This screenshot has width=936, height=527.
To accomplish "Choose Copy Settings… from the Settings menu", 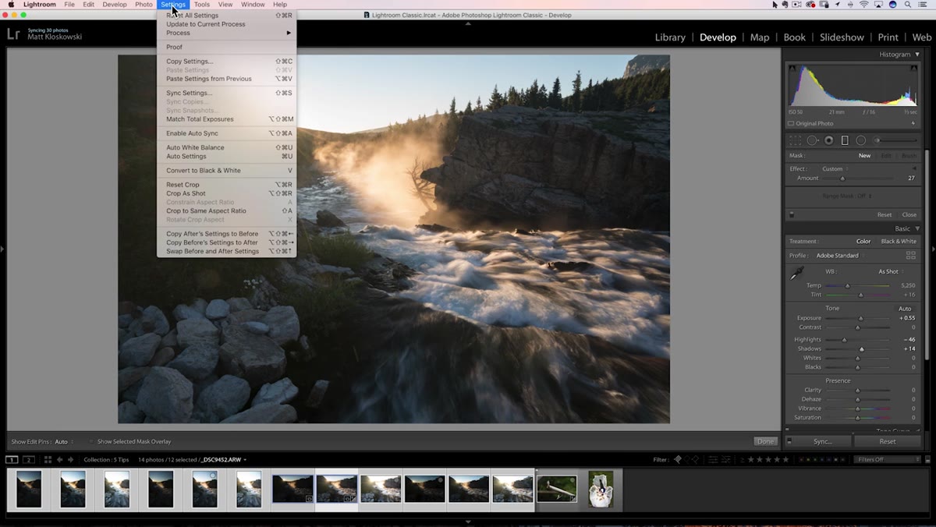I will point(226,62).
